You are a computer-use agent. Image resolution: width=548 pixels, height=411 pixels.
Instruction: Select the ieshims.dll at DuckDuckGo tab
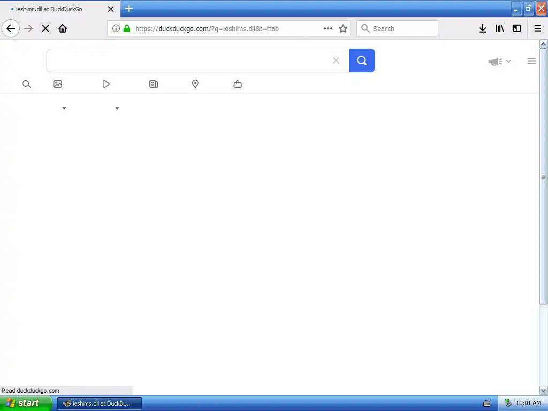coord(60,9)
